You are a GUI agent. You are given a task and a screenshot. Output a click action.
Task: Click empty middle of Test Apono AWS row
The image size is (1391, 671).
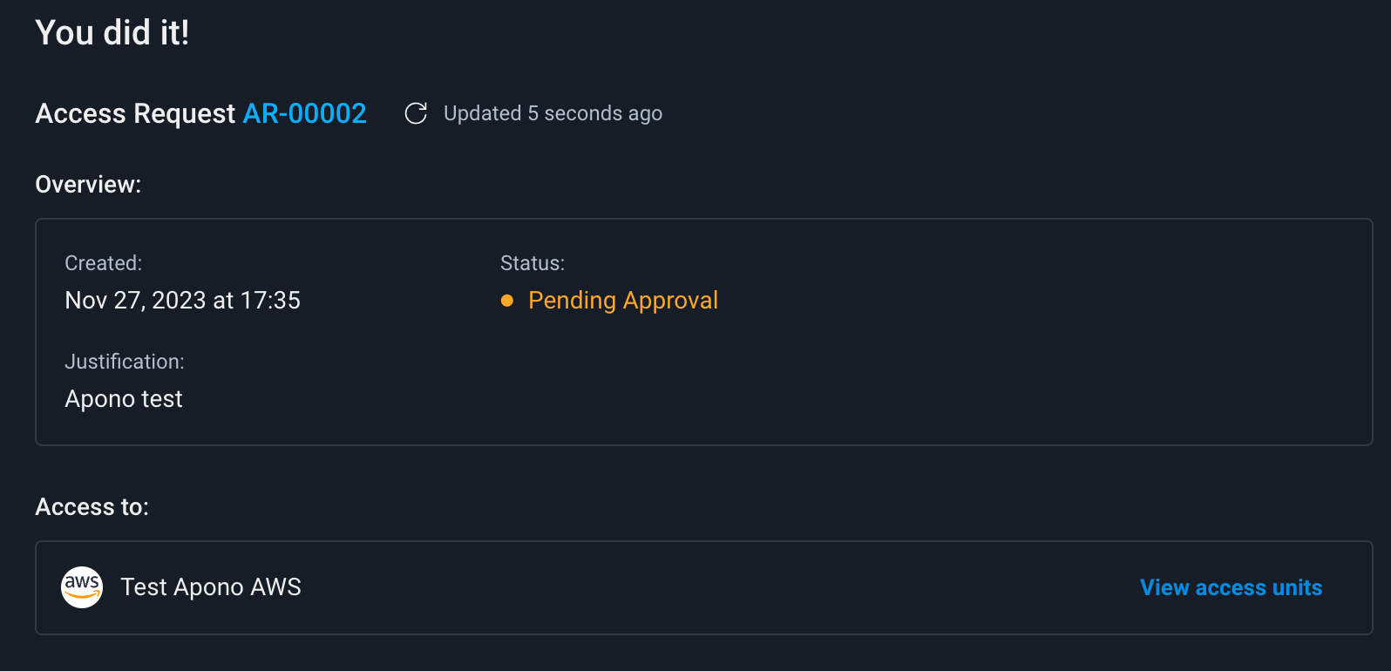tap(697, 588)
